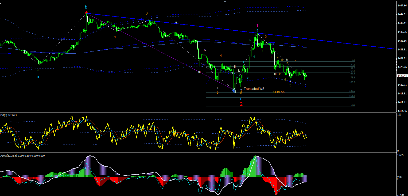Select the large red '2' wave label
408x196 pixels.
click(x=241, y=104)
